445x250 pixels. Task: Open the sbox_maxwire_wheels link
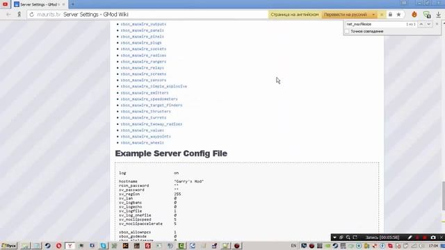pos(142,142)
